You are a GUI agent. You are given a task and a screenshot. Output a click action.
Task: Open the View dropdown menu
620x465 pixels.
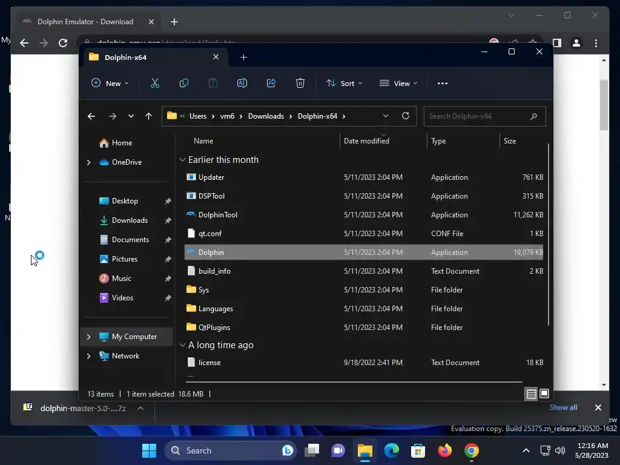(x=398, y=84)
